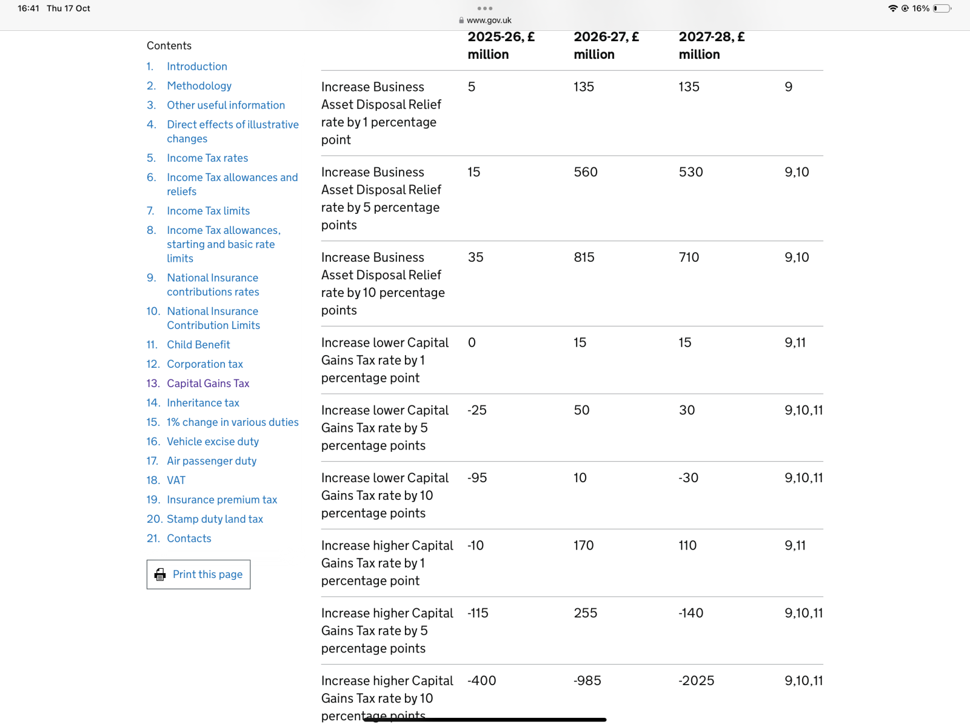Open the Inheritance tax section
The image size is (970, 727).
[203, 403]
